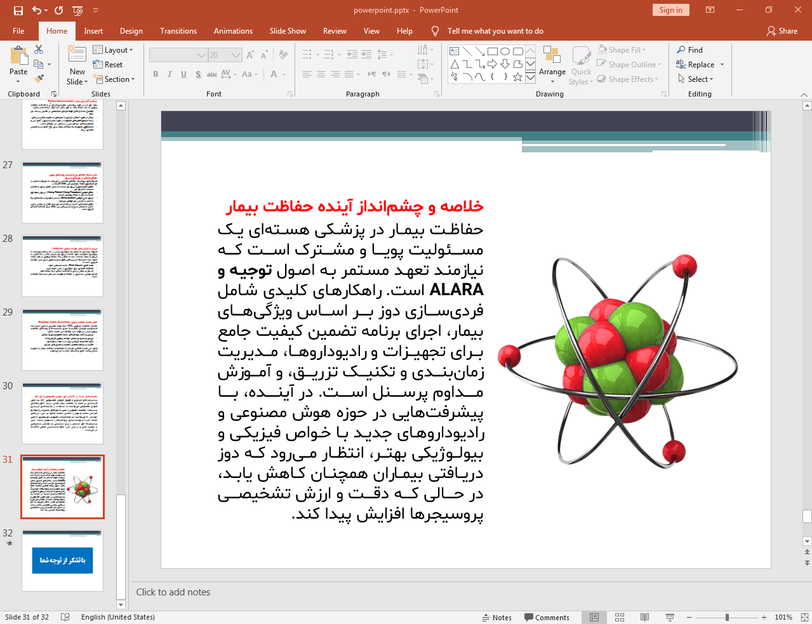Open Reading View from status bar
This screenshot has height=624, width=812.
[x=644, y=617]
